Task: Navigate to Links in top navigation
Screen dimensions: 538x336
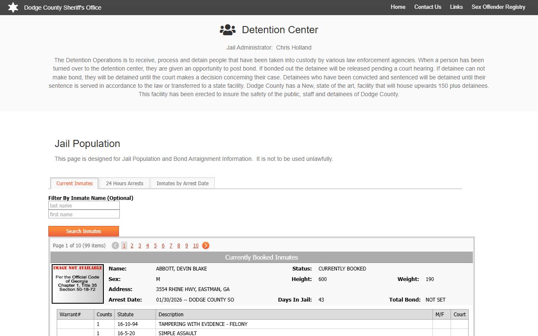Action: 456,7
